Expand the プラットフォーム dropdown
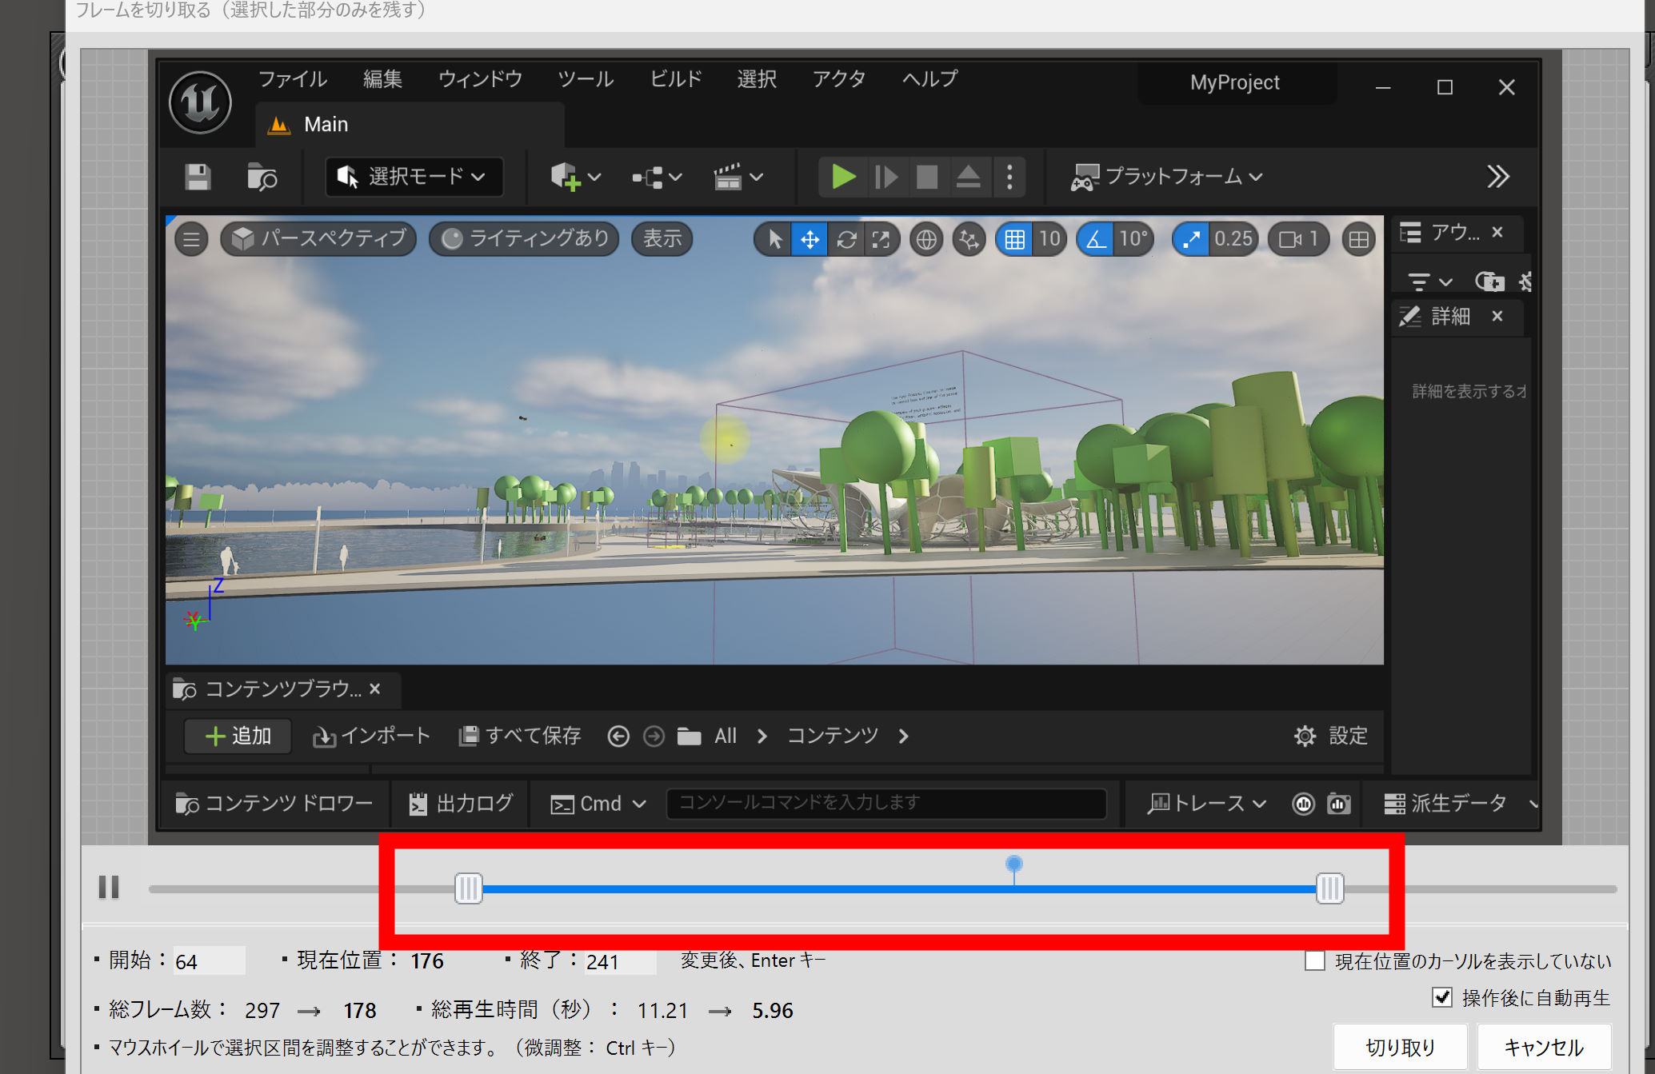Viewport: 1655px width, 1074px height. [x=1167, y=177]
